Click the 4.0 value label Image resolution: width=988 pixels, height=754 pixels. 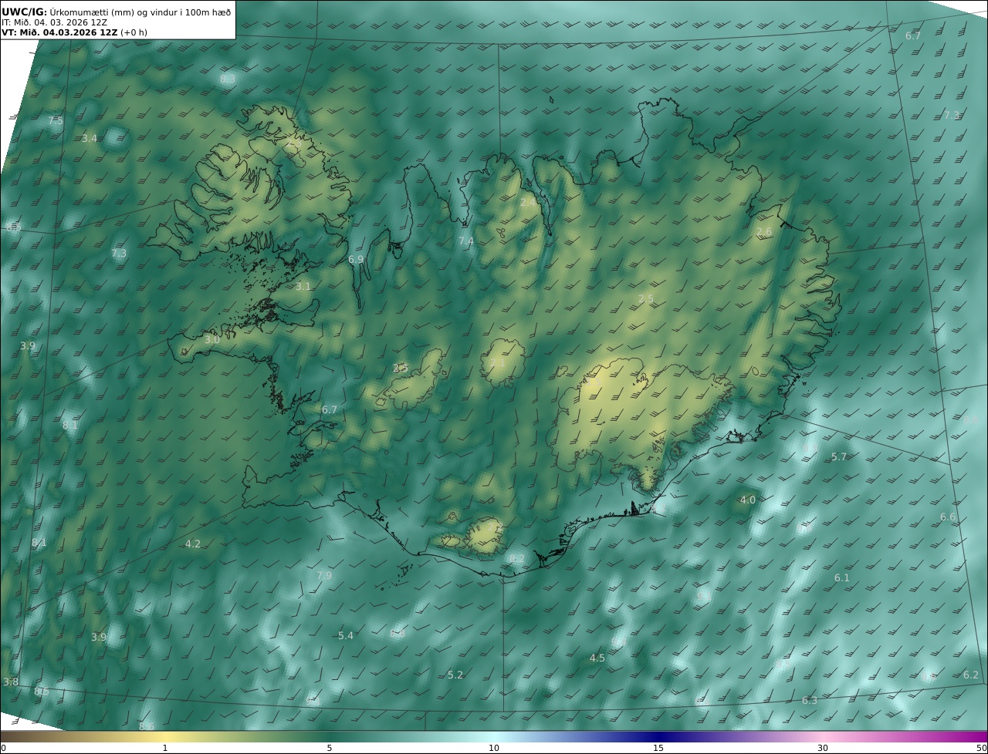point(748,500)
